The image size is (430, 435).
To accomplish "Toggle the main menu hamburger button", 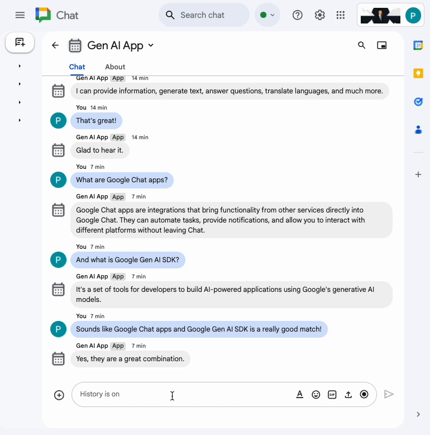I will [x=20, y=15].
